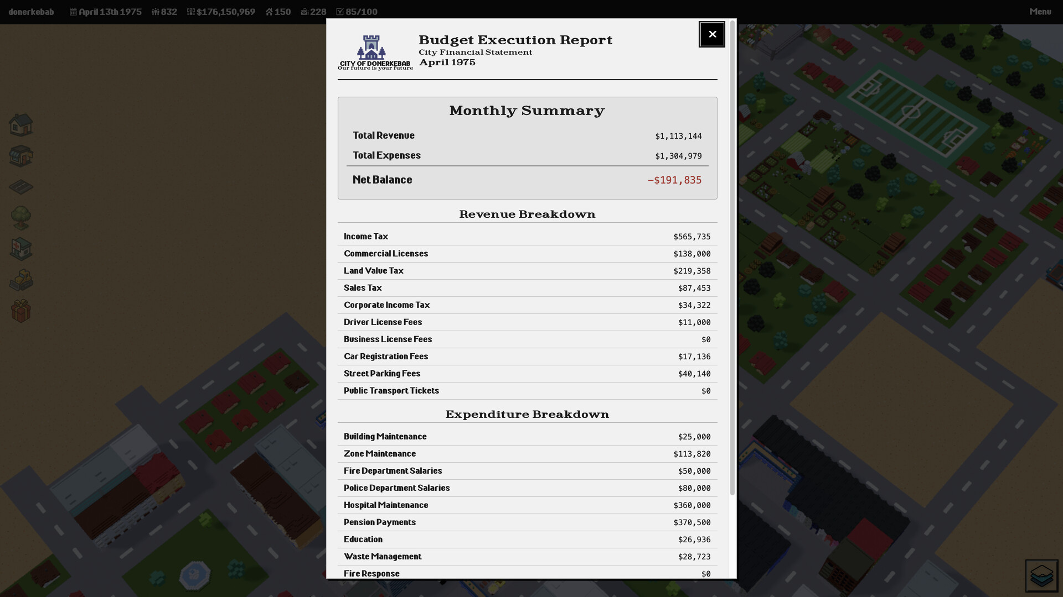Click the layers icon in the bottom-right corner

pyautogui.click(x=1043, y=575)
